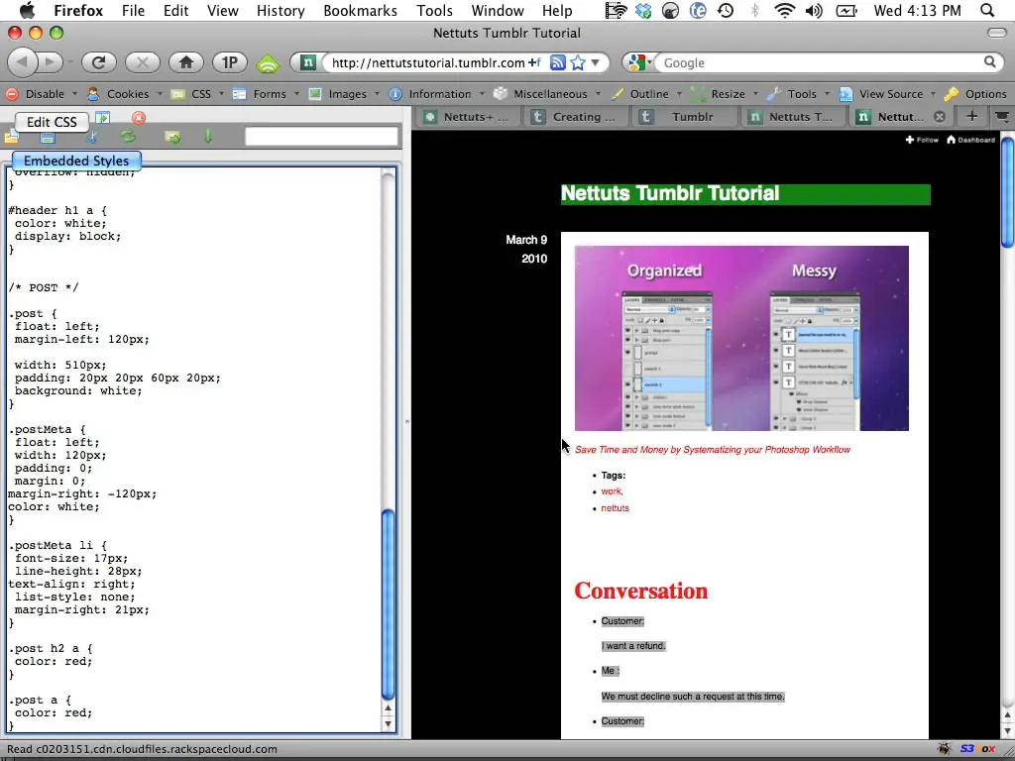
Task: Choose search engine via Google icon dropdown
Action: (639, 62)
